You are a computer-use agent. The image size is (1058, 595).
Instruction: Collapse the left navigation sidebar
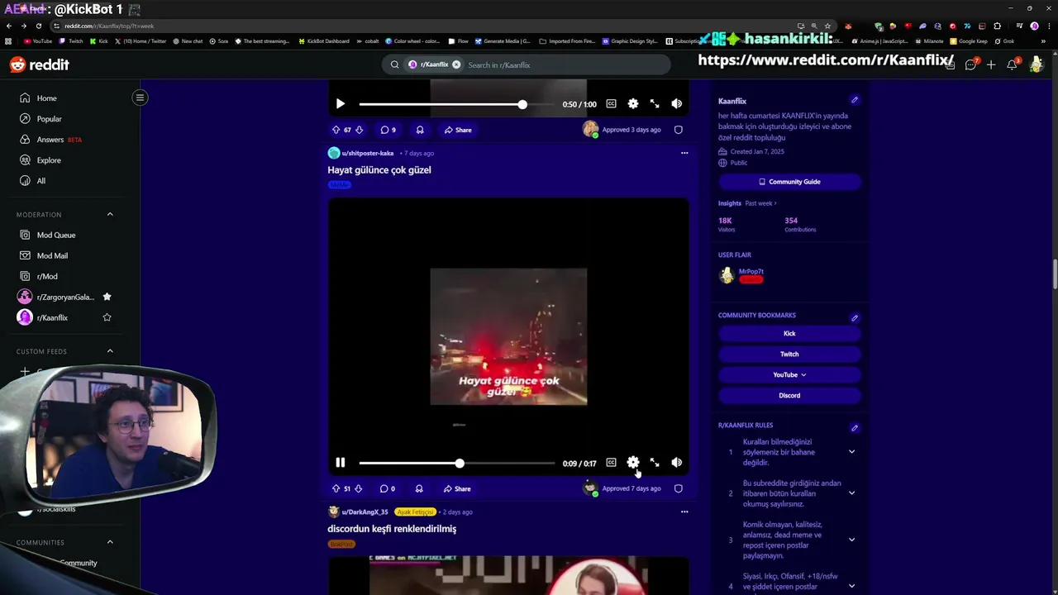[140, 98]
